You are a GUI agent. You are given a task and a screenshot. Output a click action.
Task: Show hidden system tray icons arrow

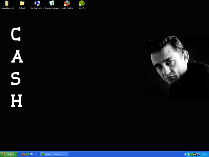click(185, 154)
